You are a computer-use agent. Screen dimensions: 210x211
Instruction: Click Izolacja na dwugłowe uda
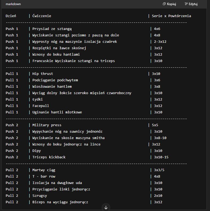57,183
